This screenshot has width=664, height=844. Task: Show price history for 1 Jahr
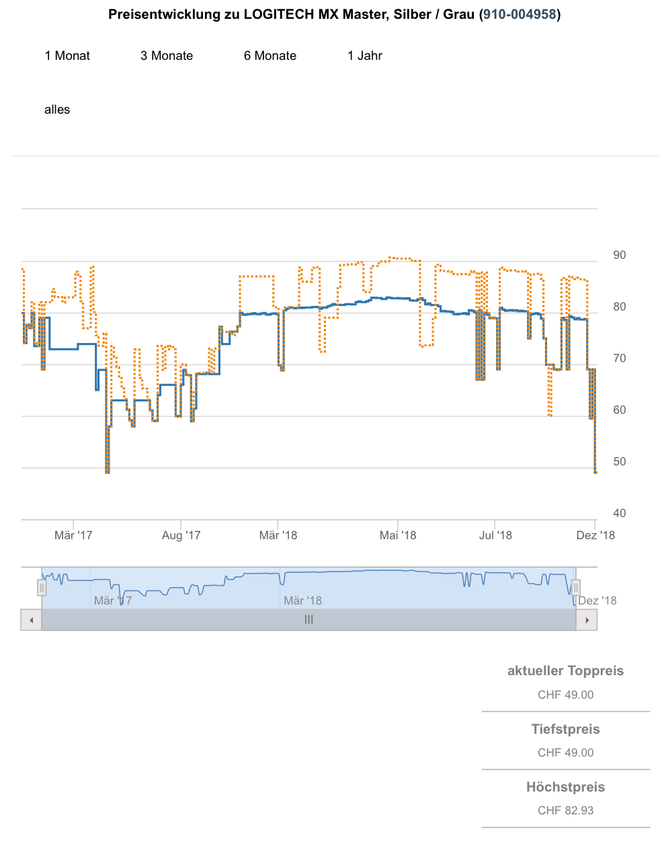pyautogui.click(x=365, y=56)
